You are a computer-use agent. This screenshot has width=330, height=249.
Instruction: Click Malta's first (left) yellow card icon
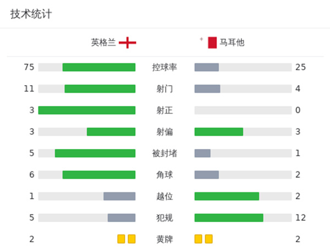tap(199, 239)
